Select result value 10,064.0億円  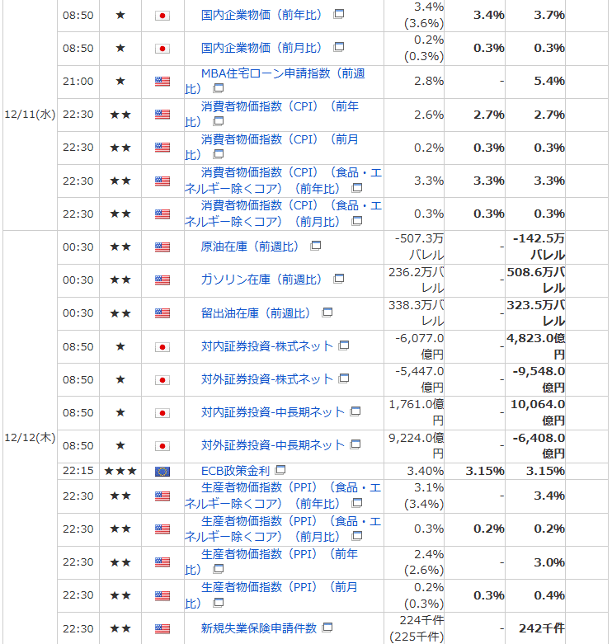click(538, 412)
